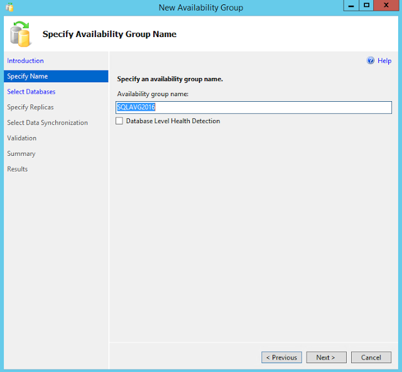Close the New Availability Group window
Screen dimensions: 402x372
pos(386,6)
